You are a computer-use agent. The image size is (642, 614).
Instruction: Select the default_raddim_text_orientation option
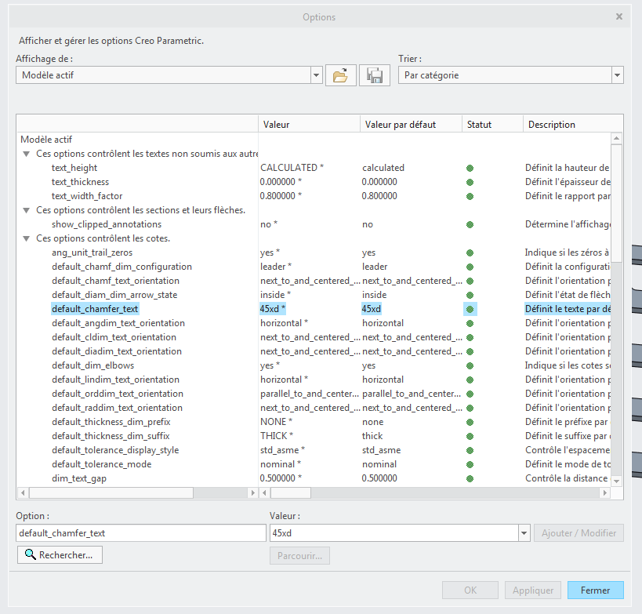pos(117,408)
